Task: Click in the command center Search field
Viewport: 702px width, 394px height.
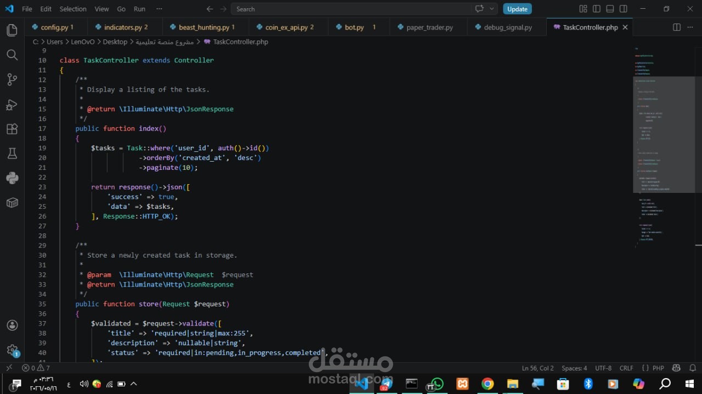Action: 351,9
